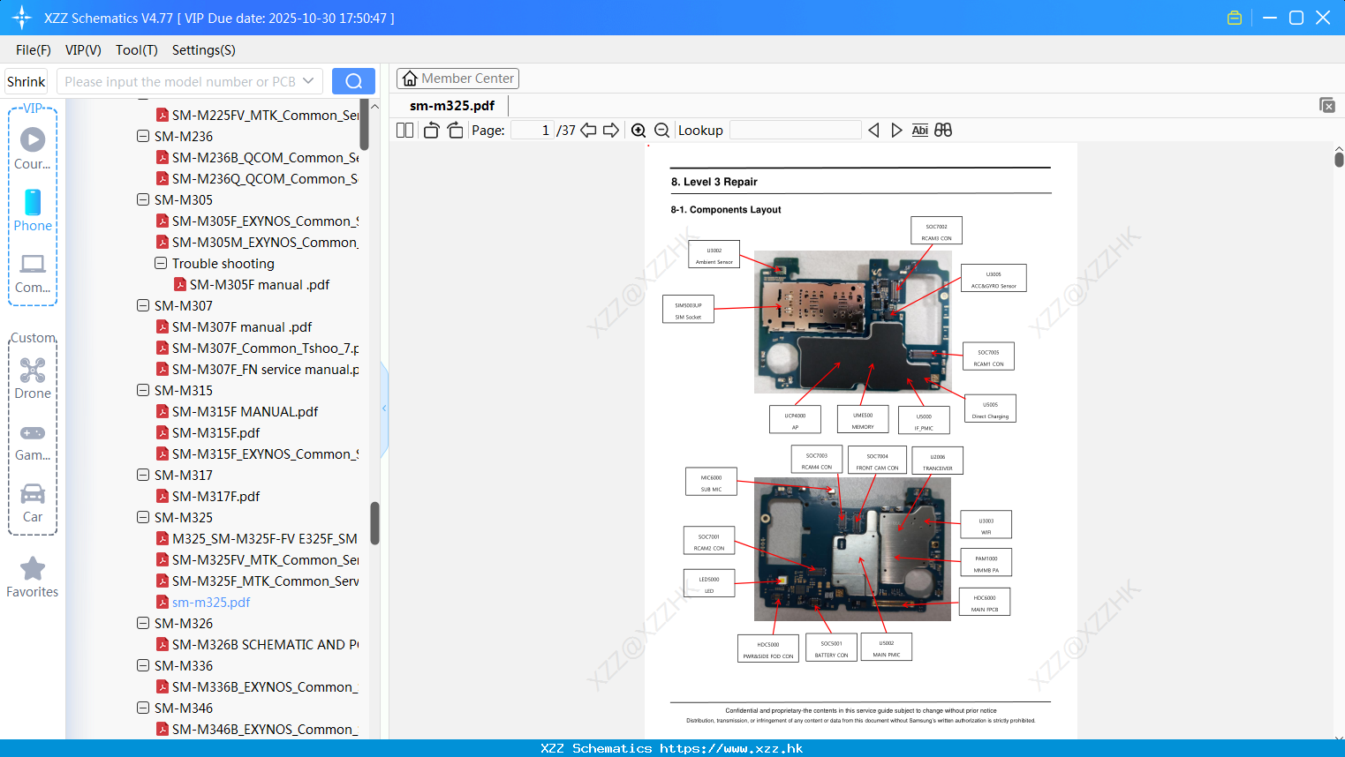Click the Lookup text field

pyautogui.click(x=796, y=131)
